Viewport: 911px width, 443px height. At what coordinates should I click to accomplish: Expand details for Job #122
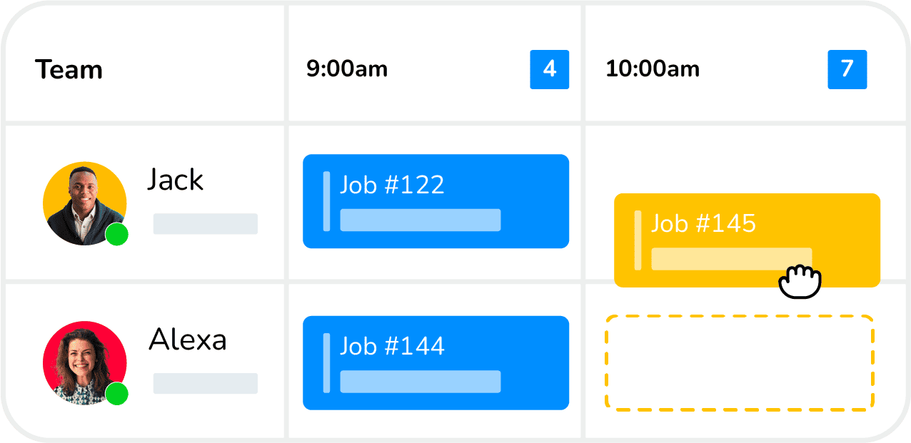[x=436, y=200]
